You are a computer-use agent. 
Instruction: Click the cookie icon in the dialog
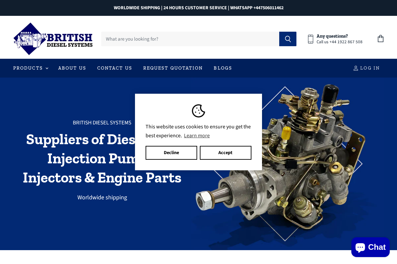coord(198,111)
